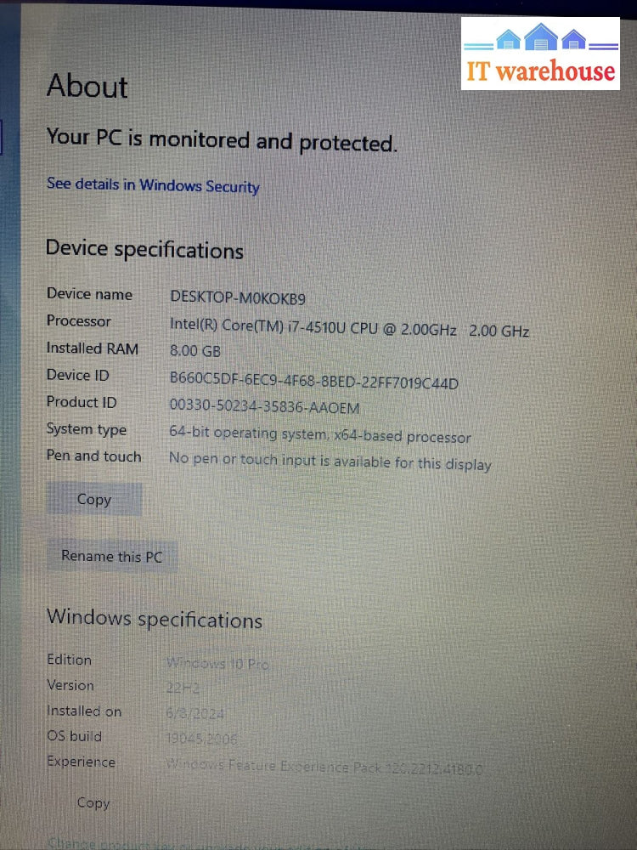The width and height of the screenshot is (637, 850).
Task: Open See details in Windows Security link
Action: [x=153, y=185]
